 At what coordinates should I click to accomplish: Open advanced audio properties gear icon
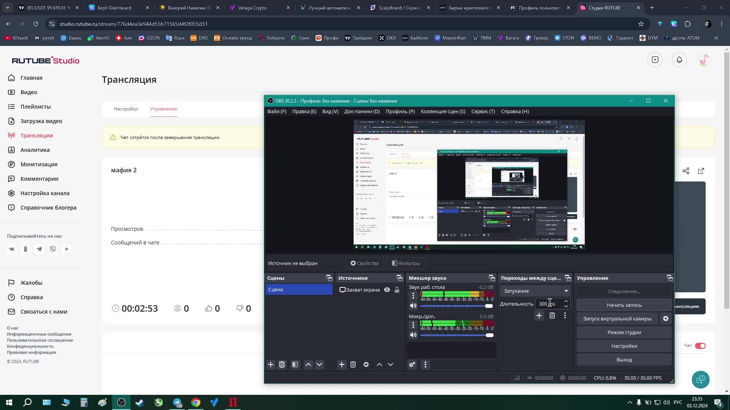click(412, 364)
